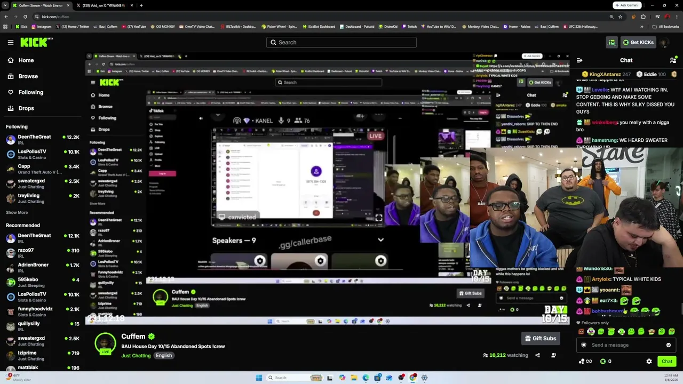Open chat settings gear icon

tap(649, 362)
